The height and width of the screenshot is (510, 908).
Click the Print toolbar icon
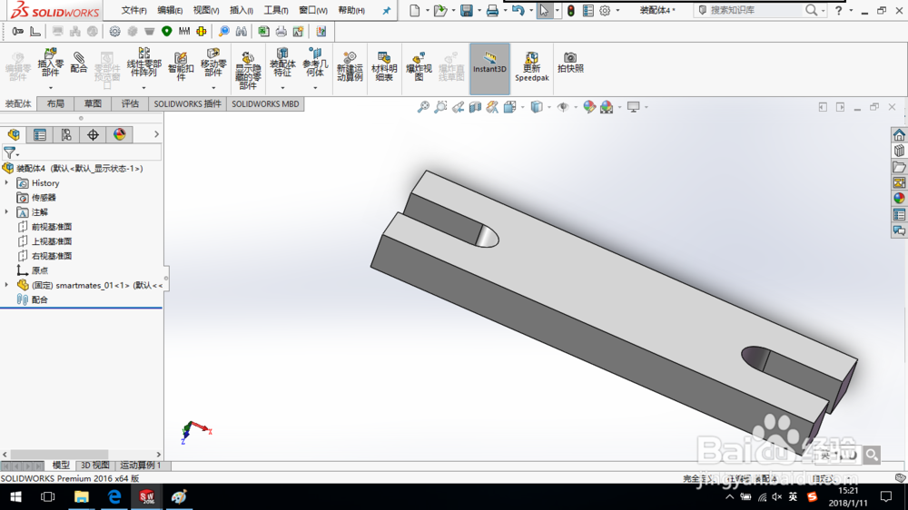click(492, 10)
